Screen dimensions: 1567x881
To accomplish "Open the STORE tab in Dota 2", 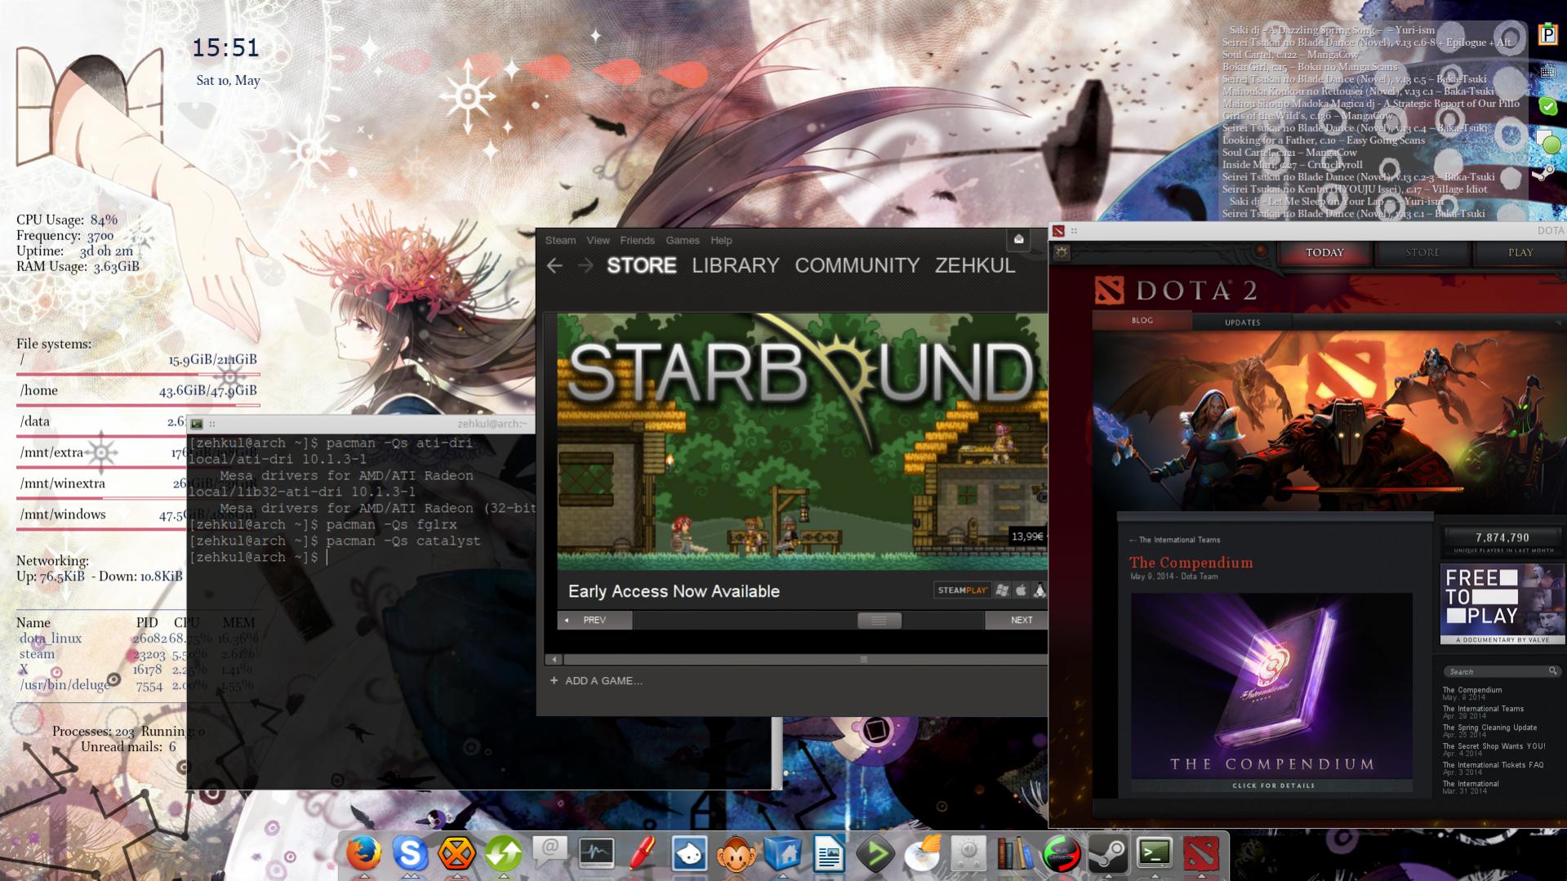I will (x=1422, y=253).
